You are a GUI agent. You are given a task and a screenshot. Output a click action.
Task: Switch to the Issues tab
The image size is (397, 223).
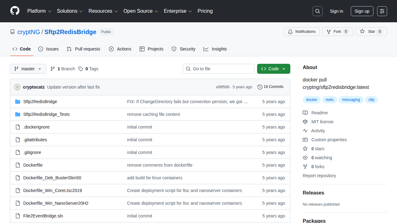48,49
